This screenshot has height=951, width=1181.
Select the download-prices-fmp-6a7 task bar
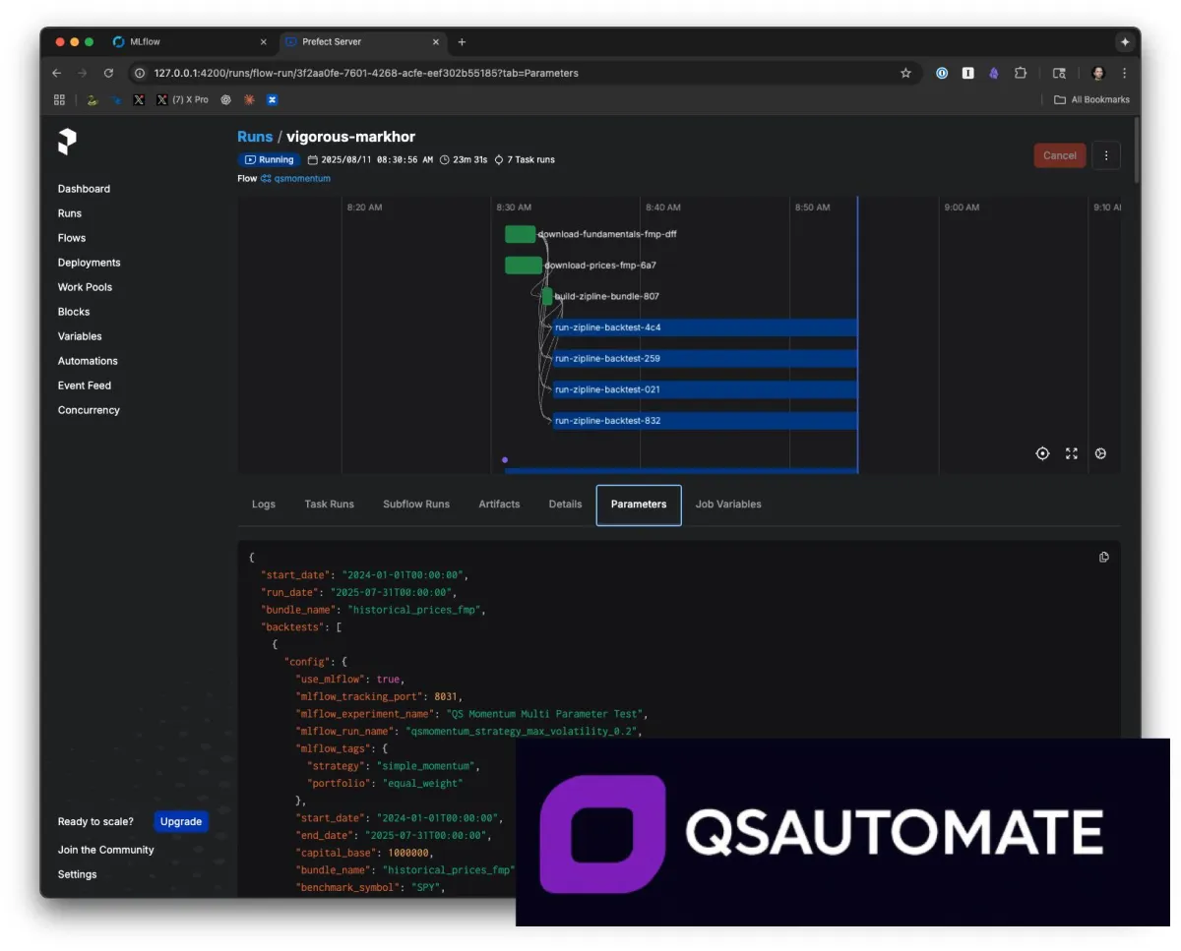click(524, 266)
